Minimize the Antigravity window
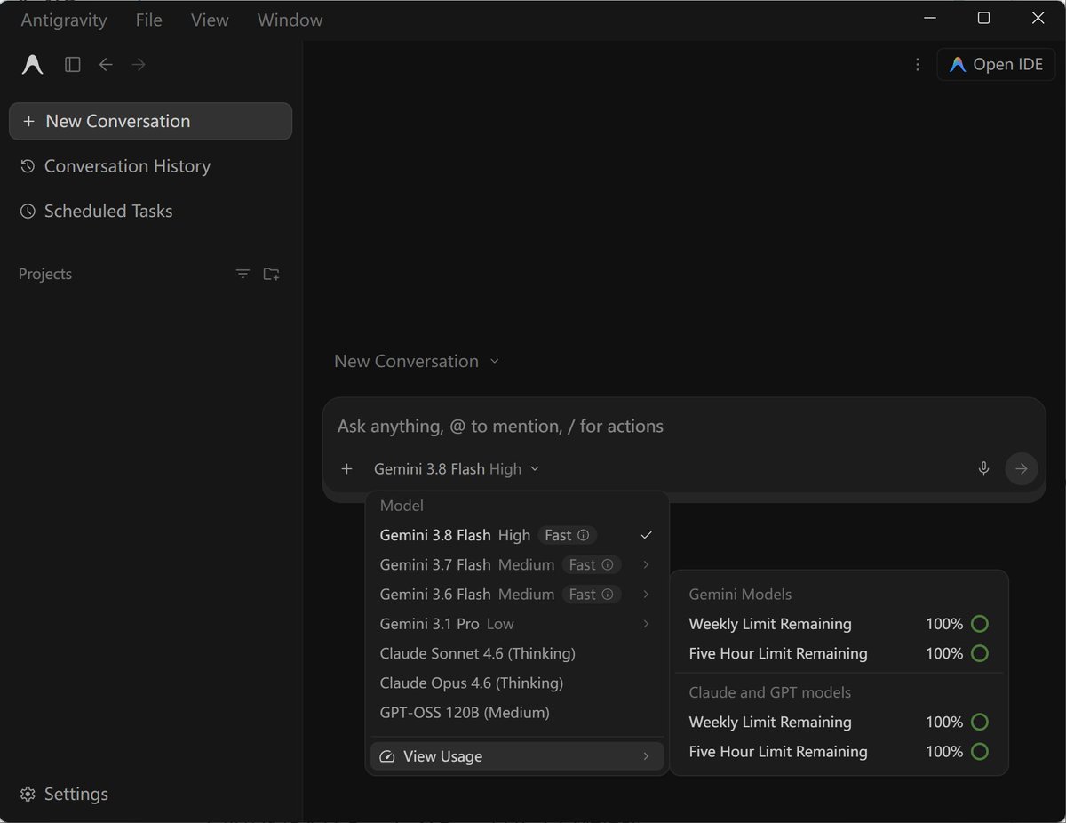The width and height of the screenshot is (1066, 823). coord(930,18)
